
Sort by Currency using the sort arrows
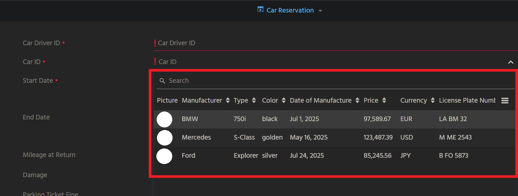click(x=433, y=101)
